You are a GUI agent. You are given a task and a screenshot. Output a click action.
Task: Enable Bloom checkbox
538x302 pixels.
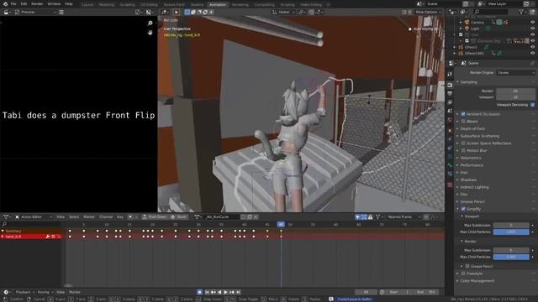click(x=463, y=121)
